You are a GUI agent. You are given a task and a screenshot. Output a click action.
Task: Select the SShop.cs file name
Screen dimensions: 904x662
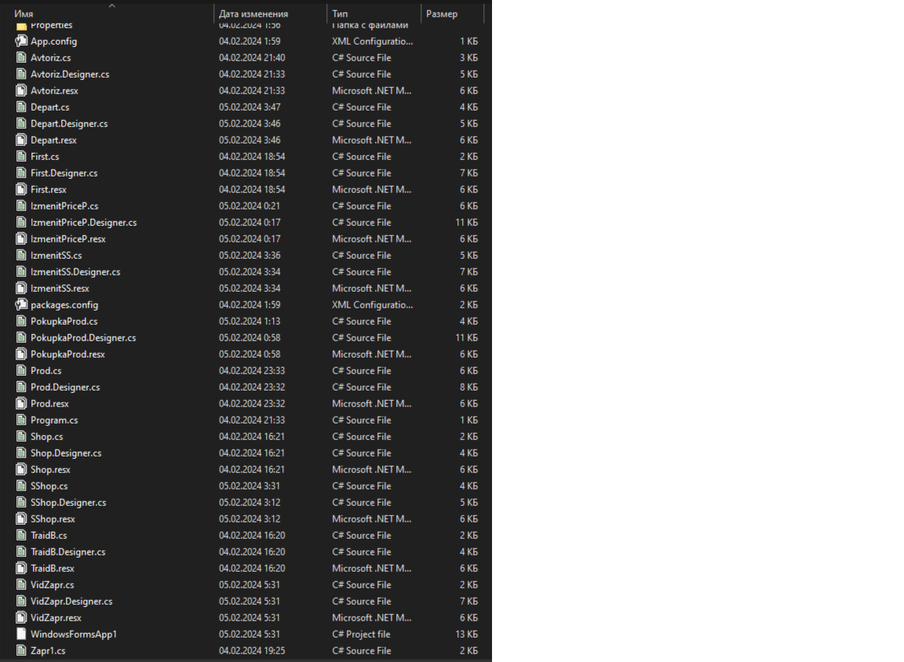coord(49,486)
